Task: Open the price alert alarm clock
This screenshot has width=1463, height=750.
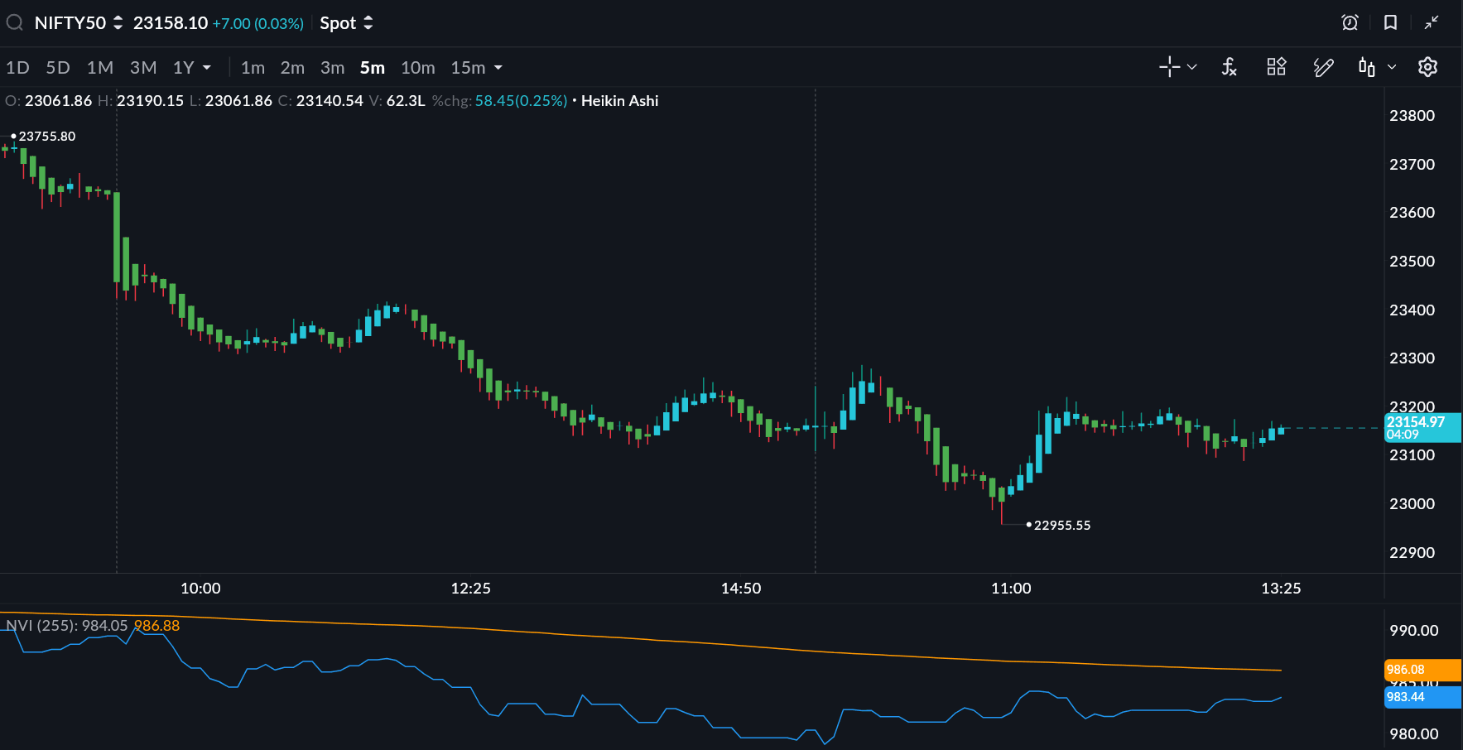Action: click(1350, 22)
